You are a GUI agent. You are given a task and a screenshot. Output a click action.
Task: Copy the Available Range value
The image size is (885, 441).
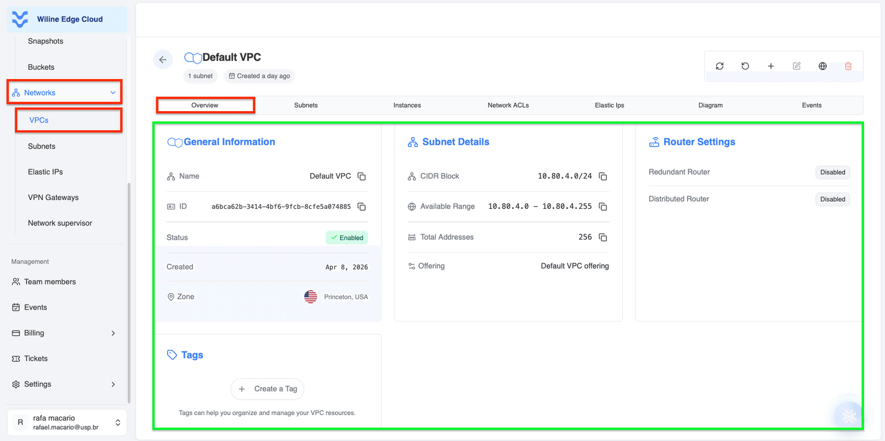603,207
